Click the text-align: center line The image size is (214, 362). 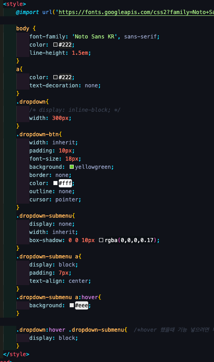coord(60,281)
